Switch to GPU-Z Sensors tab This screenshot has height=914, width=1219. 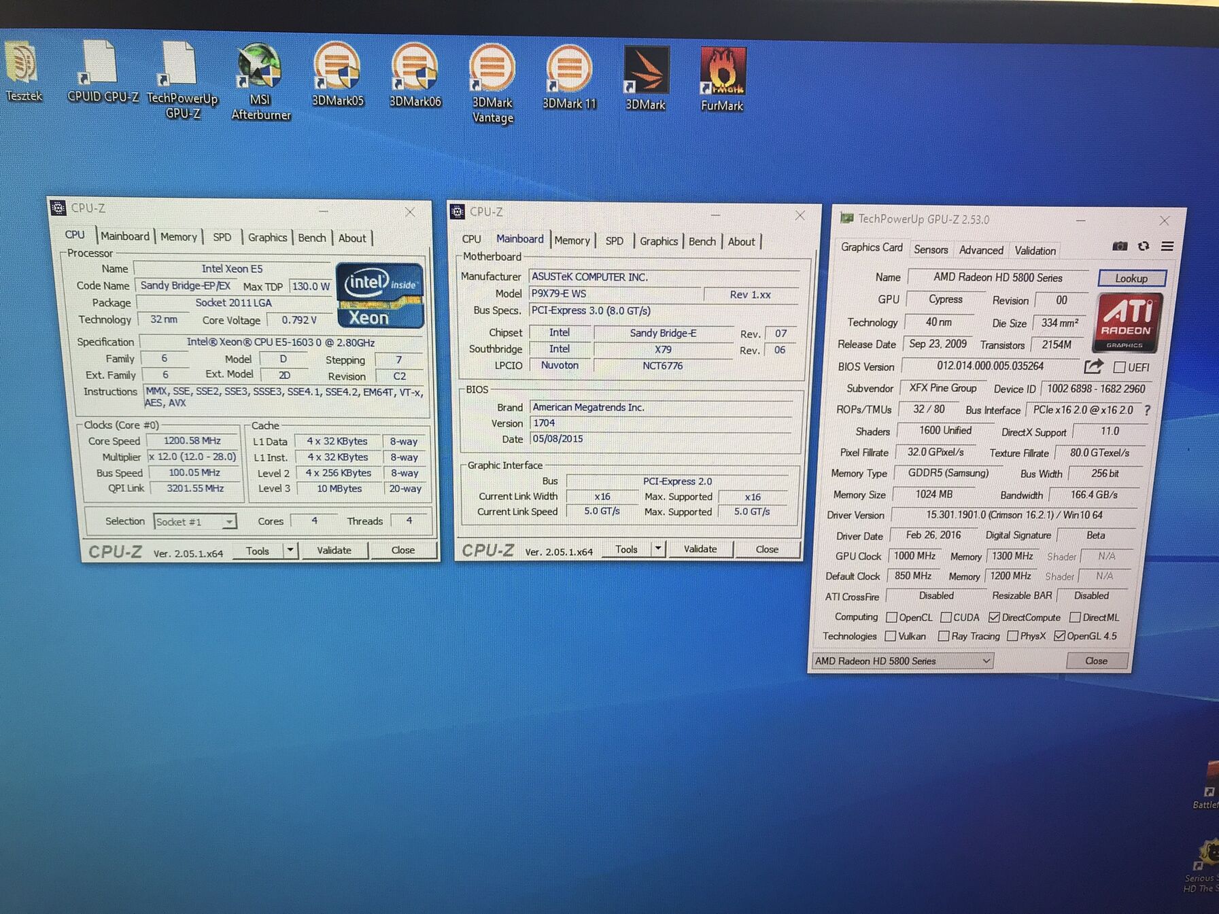pos(931,249)
